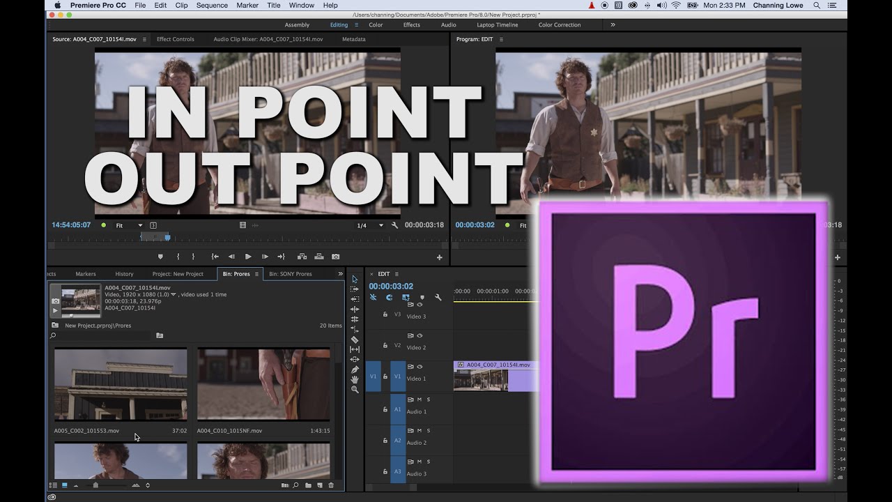Open Source playback resolution 1/4 dropdown
Viewport: 892px width, 502px height.
tap(370, 225)
